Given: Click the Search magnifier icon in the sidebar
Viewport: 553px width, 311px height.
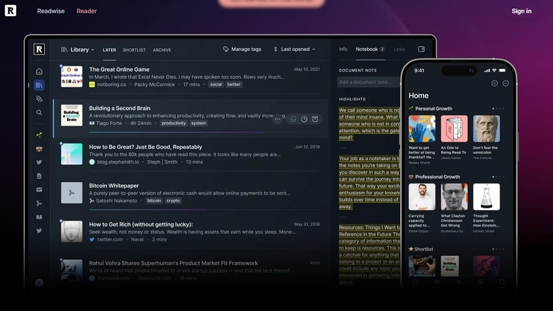Looking at the screenshot, I should click(x=39, y=113).
